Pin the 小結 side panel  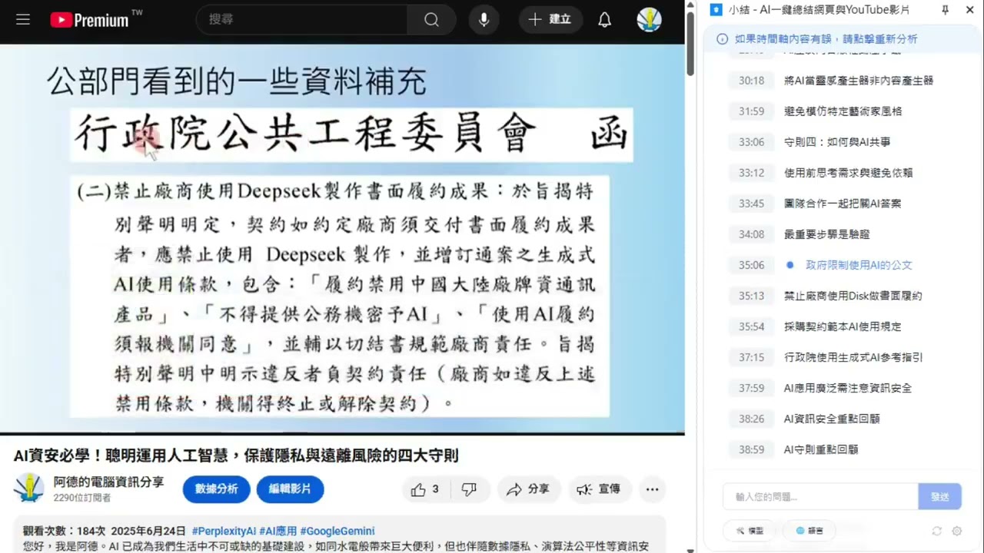[946, 10]
